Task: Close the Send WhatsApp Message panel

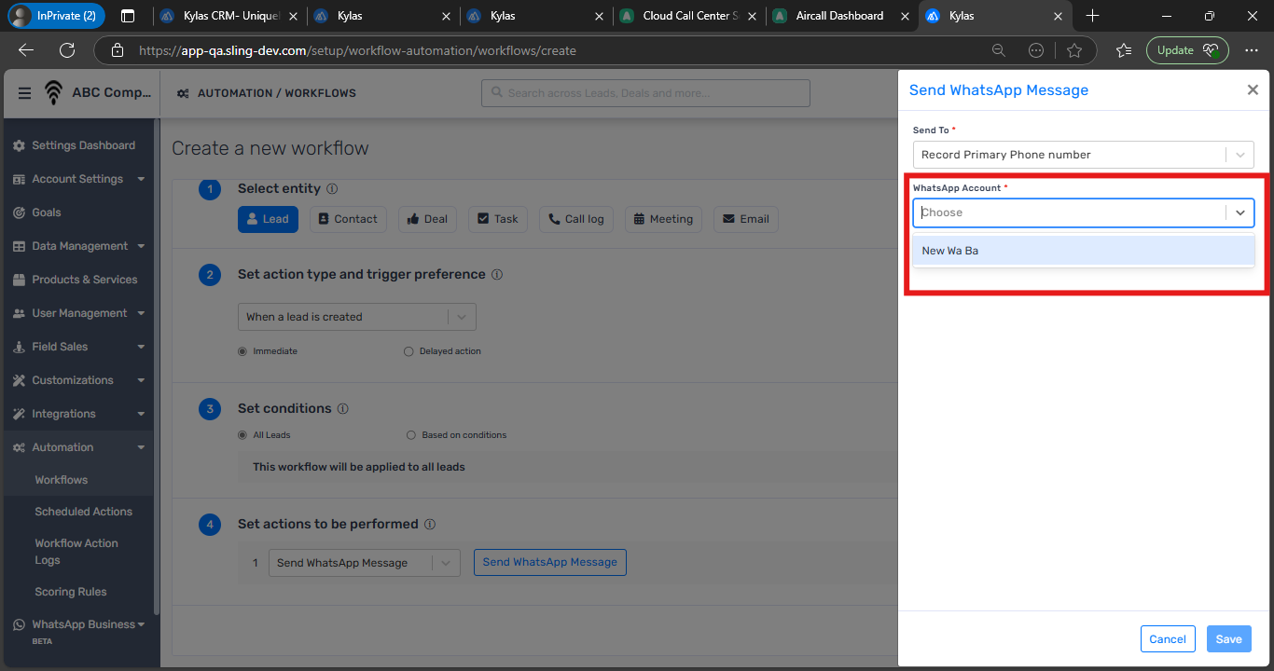Action: coord(1253,90)
